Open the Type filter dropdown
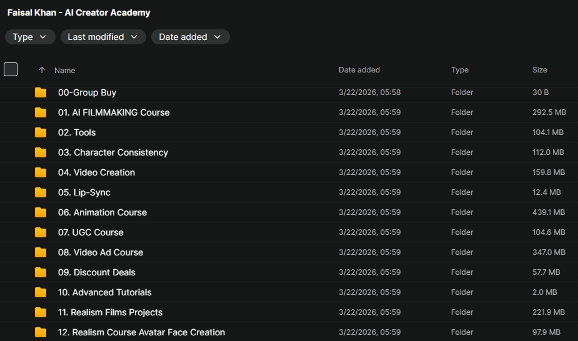The height and width of the screenshot is (341, 578). (x=29, y=37)
